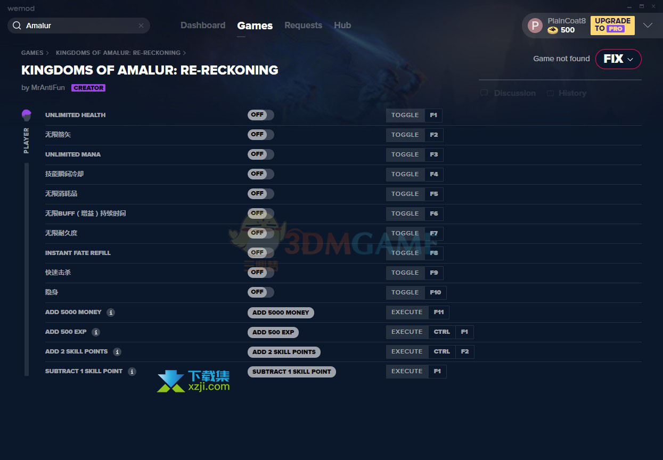Toggle the 隐身 cheat switch
The image size is (663, 460).
coord(261,292)
